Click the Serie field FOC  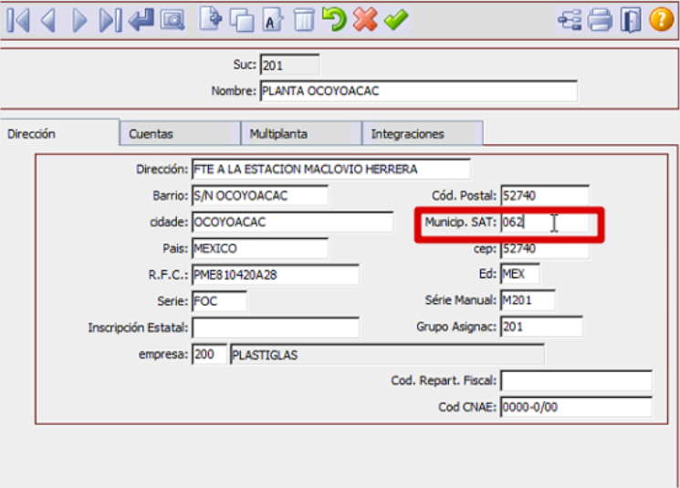tap(219, 301)
